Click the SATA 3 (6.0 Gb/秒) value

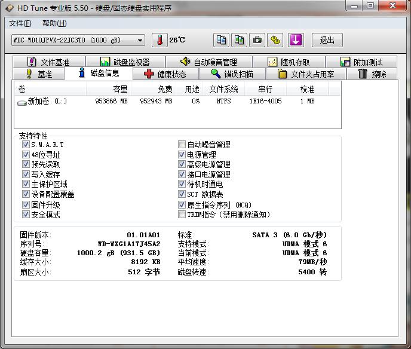point(290,235)
